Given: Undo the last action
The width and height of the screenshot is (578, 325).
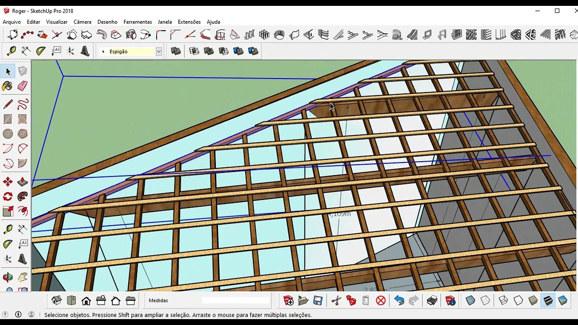Looking at the screenshot, I should (399, 301).
